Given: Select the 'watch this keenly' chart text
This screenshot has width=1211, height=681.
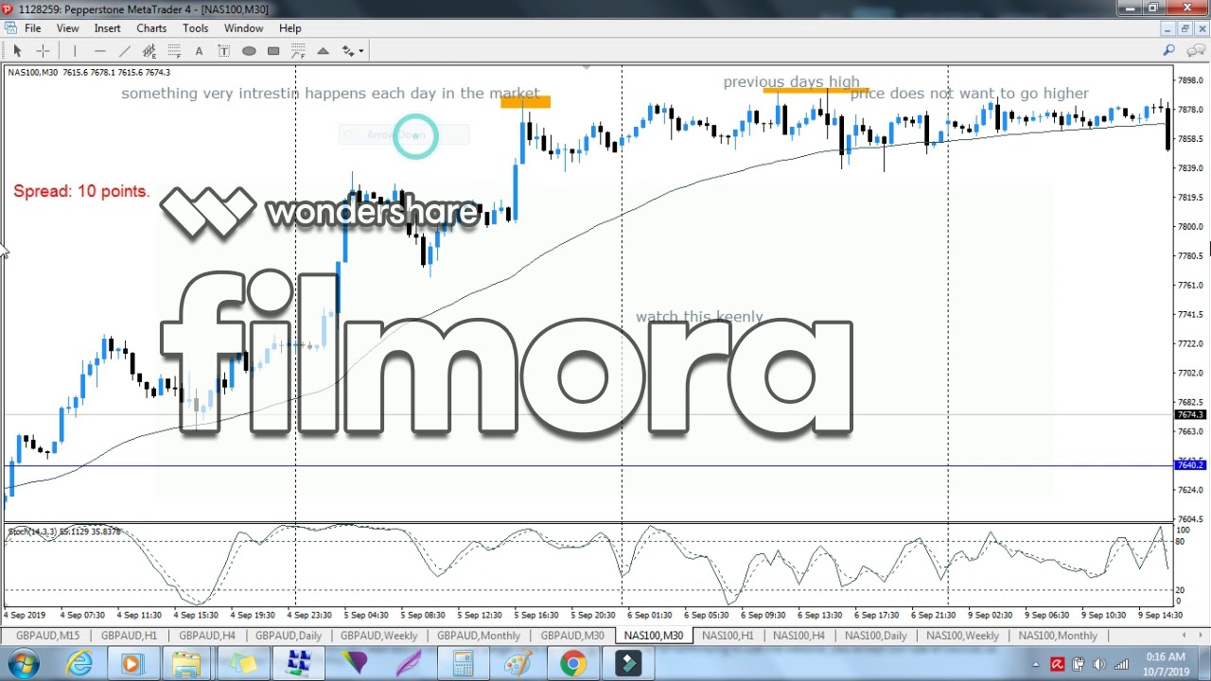Looking at the screenshot, I should (x=699, y=317).
